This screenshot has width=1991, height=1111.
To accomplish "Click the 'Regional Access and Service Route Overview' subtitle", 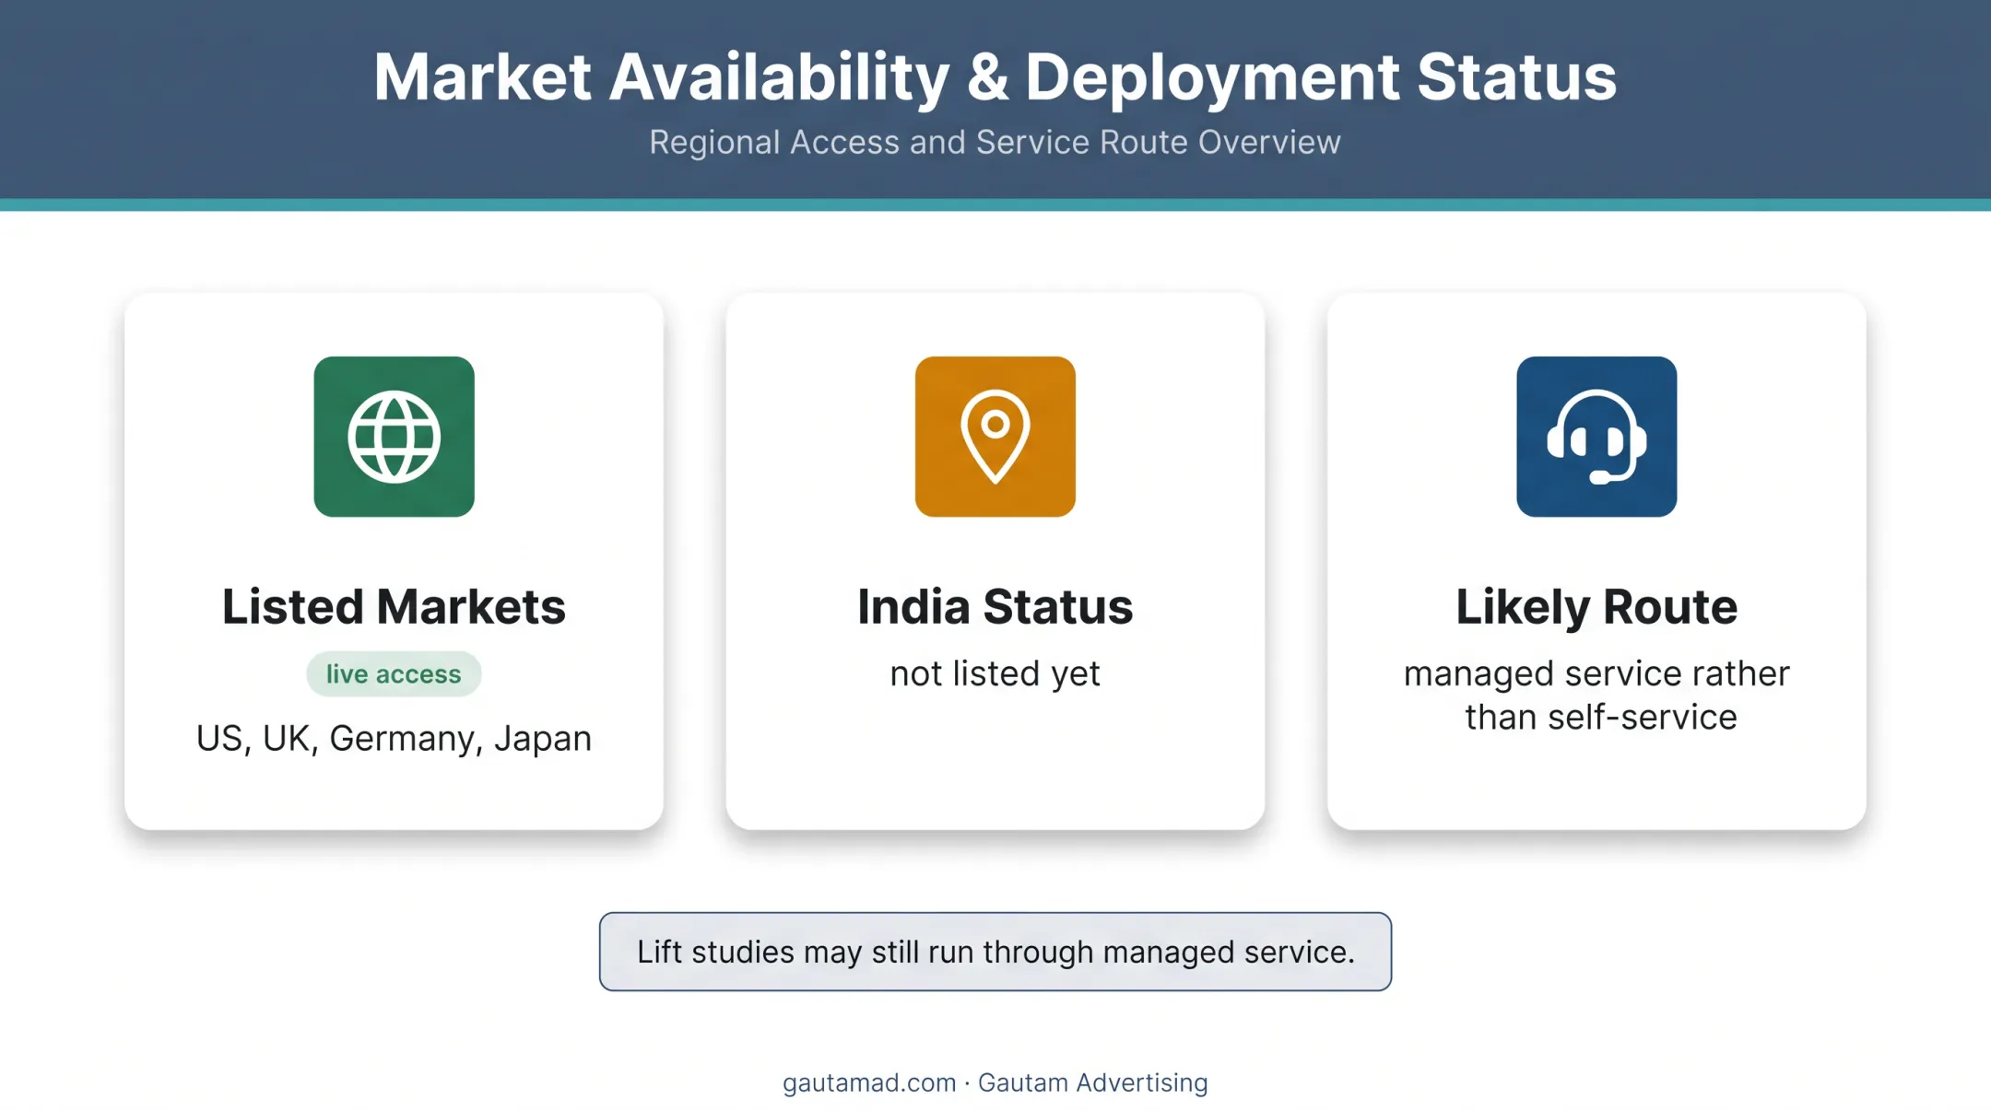I will [995, 142].
